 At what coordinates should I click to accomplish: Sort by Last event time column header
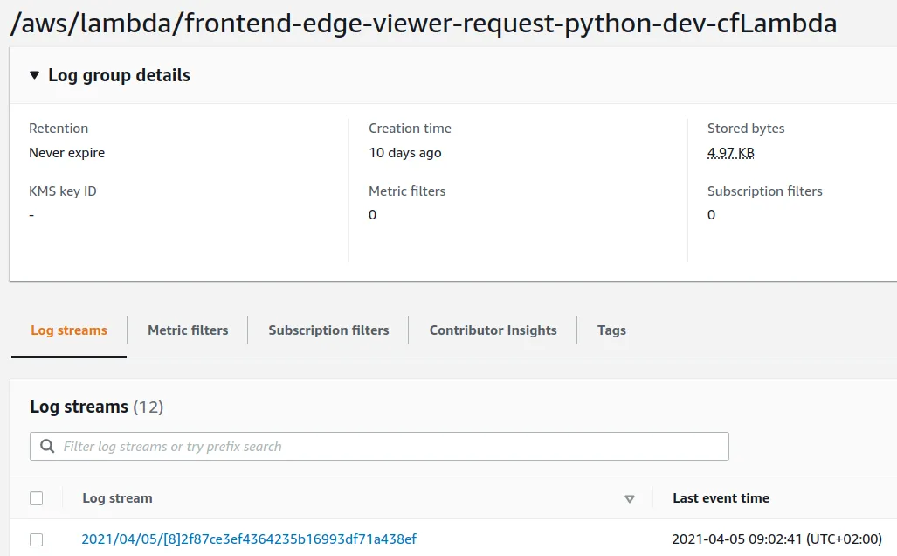tap(721, 498)
